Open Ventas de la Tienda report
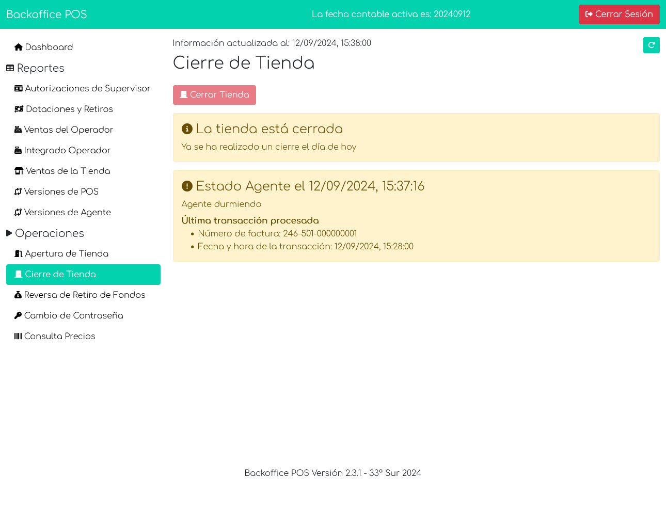The image size is (666, 527). pyautogui.click(x=83, y=171)
